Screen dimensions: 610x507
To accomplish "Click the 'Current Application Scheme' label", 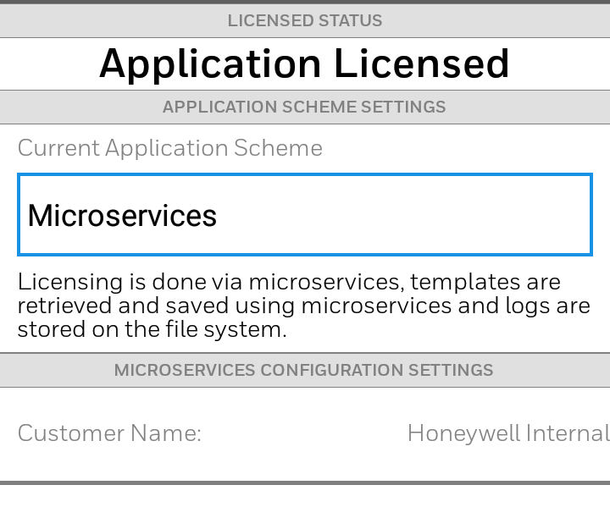I will pyautogui.click(x=169, y=148).
